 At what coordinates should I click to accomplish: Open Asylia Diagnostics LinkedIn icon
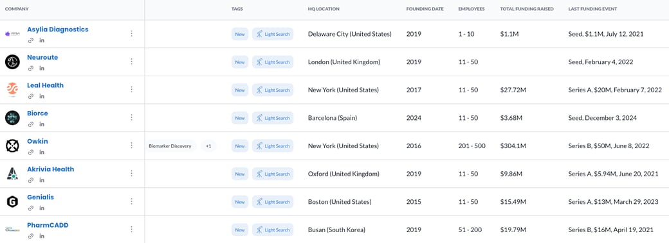click(x=42, y=40)
